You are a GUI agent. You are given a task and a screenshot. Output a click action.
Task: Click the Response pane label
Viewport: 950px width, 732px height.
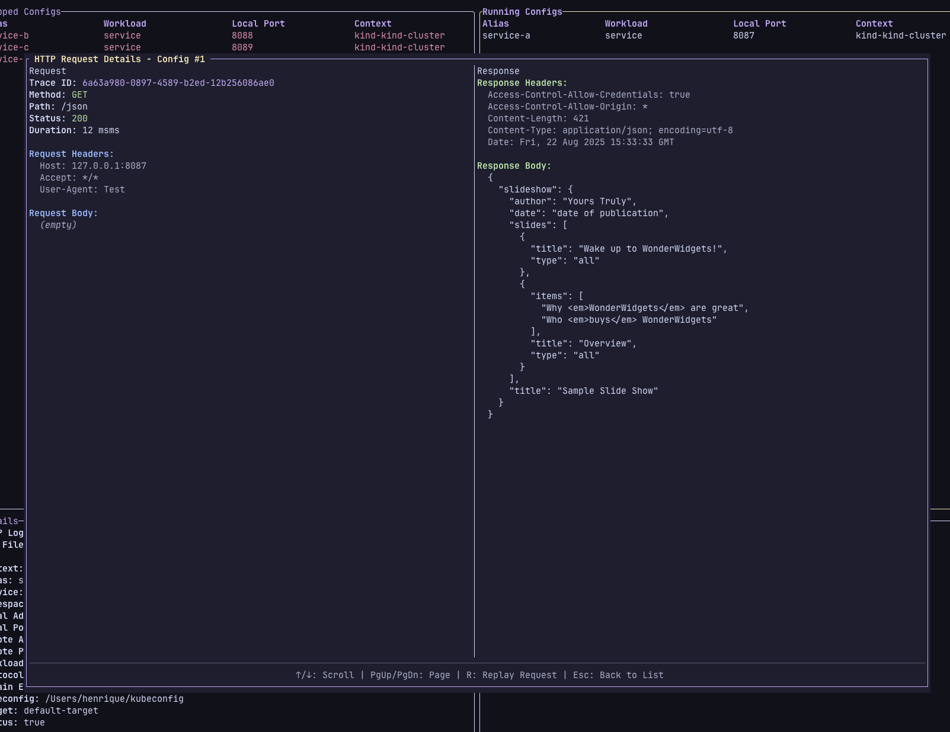(x=498, y=71)
